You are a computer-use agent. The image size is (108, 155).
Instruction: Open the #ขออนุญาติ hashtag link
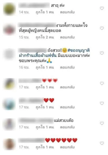click(79, 50)
